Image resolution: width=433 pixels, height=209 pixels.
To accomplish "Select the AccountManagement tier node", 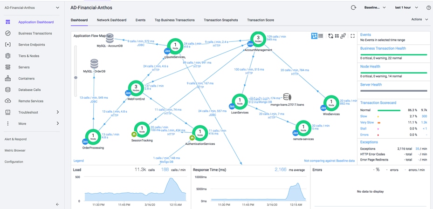I will (258, 39).
